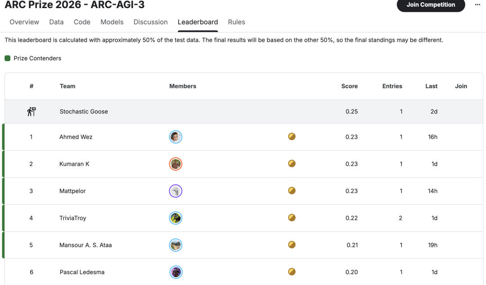
Task: Open Pascal Ledesma's profile avatar
Action: (x=175, y=272)
